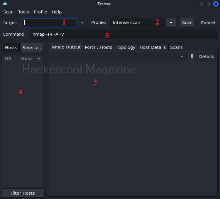Open the Host Details tab
Viewport: 220px width, 199px height.
tap(153, 47)
